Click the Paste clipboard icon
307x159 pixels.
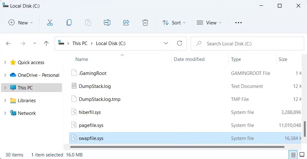88,23
